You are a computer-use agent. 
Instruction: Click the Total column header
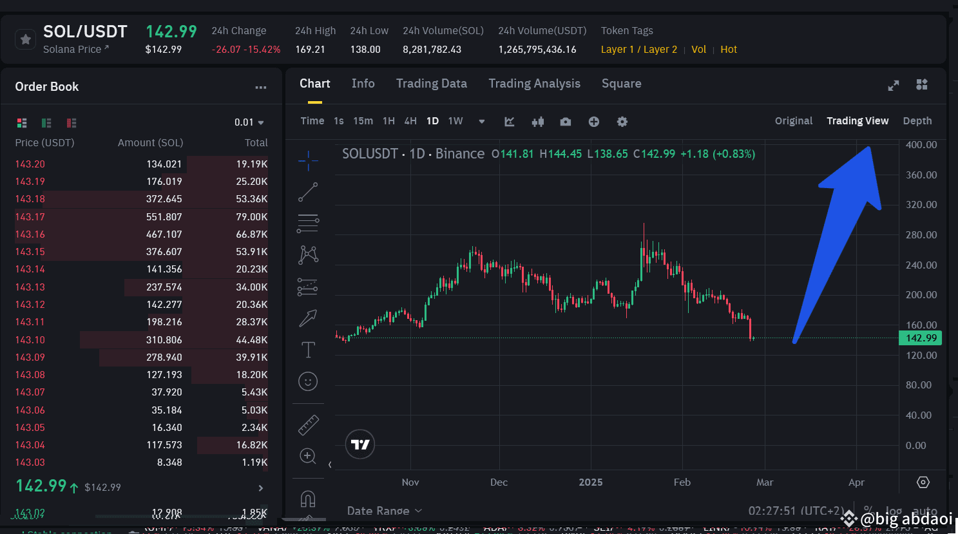256,143
